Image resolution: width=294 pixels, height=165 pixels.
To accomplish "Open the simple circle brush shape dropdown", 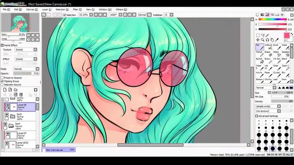I will [268, 106].
